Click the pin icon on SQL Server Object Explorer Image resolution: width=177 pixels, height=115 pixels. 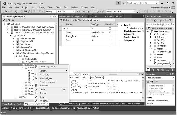click(x=53, y=16)
